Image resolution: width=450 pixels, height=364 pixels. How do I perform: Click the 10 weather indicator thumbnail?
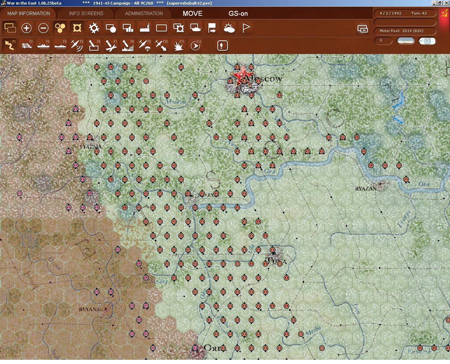[427, 41]
